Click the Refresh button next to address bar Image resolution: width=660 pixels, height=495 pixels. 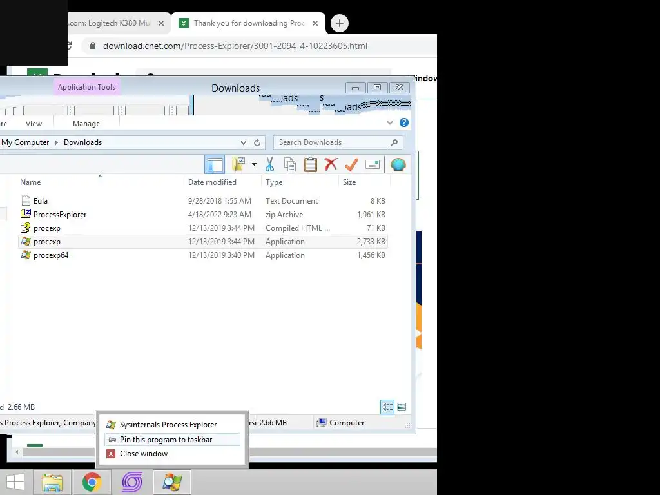[257, 142]
